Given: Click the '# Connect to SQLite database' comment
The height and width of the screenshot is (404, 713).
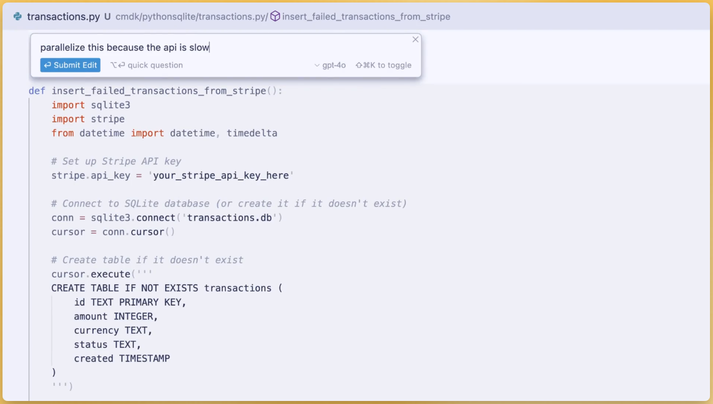Looking at the screenshot, I should tap(229, 204).
